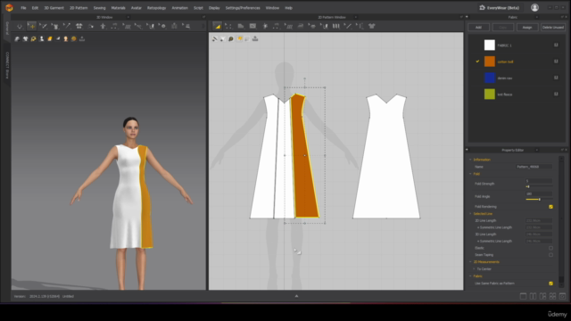571x321 pixels.
Task: Select the Transform Pattern tool in 2D toolbar
Action: click(x=217, y=26)
